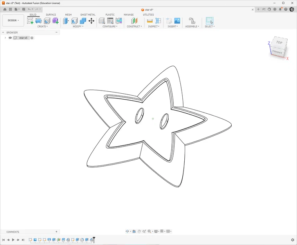Expand the star v5 tree node
297x245 pixels.
[x=5, y=38]
